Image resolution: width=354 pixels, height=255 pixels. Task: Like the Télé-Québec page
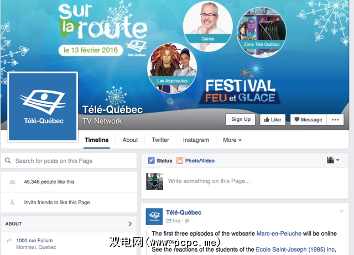point(273,120)
